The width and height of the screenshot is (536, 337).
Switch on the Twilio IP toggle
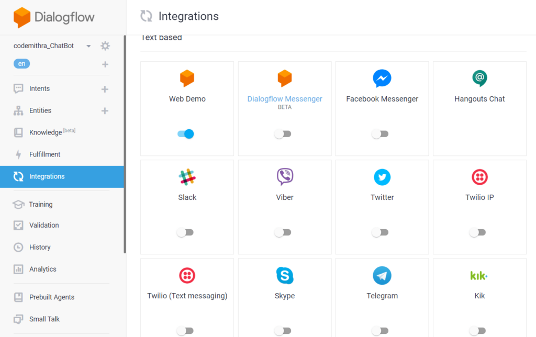coord(477,232)
